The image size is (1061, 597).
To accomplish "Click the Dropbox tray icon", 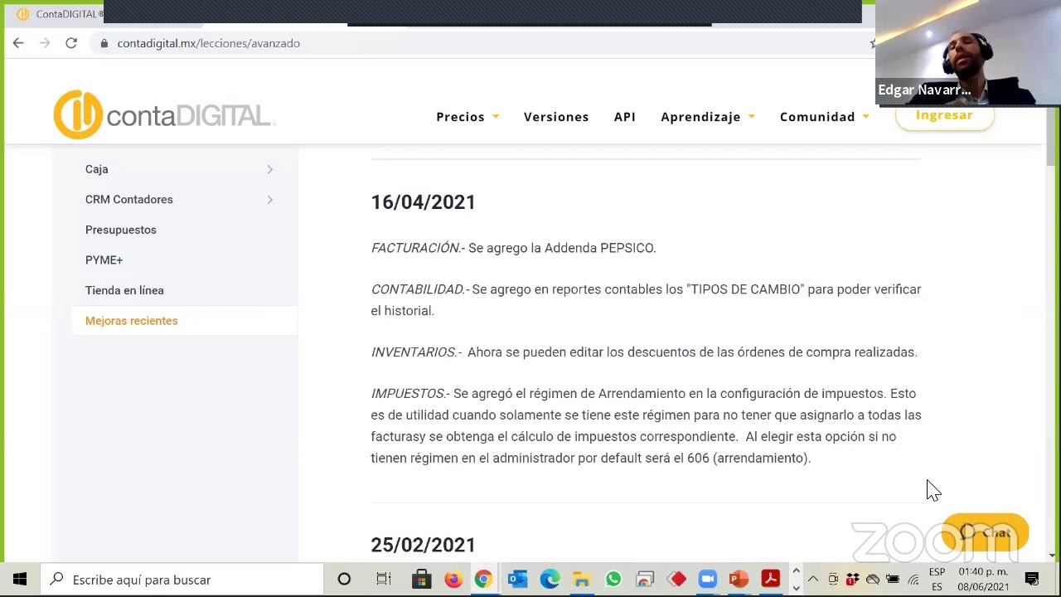I will (853, 580).
